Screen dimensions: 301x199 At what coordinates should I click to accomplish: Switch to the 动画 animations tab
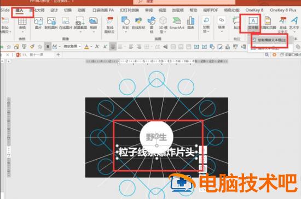pyautogui.click(x=81, y=10)
